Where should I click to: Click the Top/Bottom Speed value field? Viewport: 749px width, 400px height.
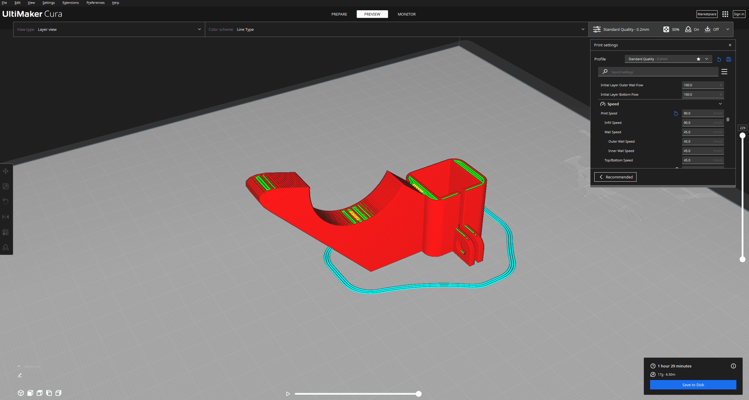point(703,160)
